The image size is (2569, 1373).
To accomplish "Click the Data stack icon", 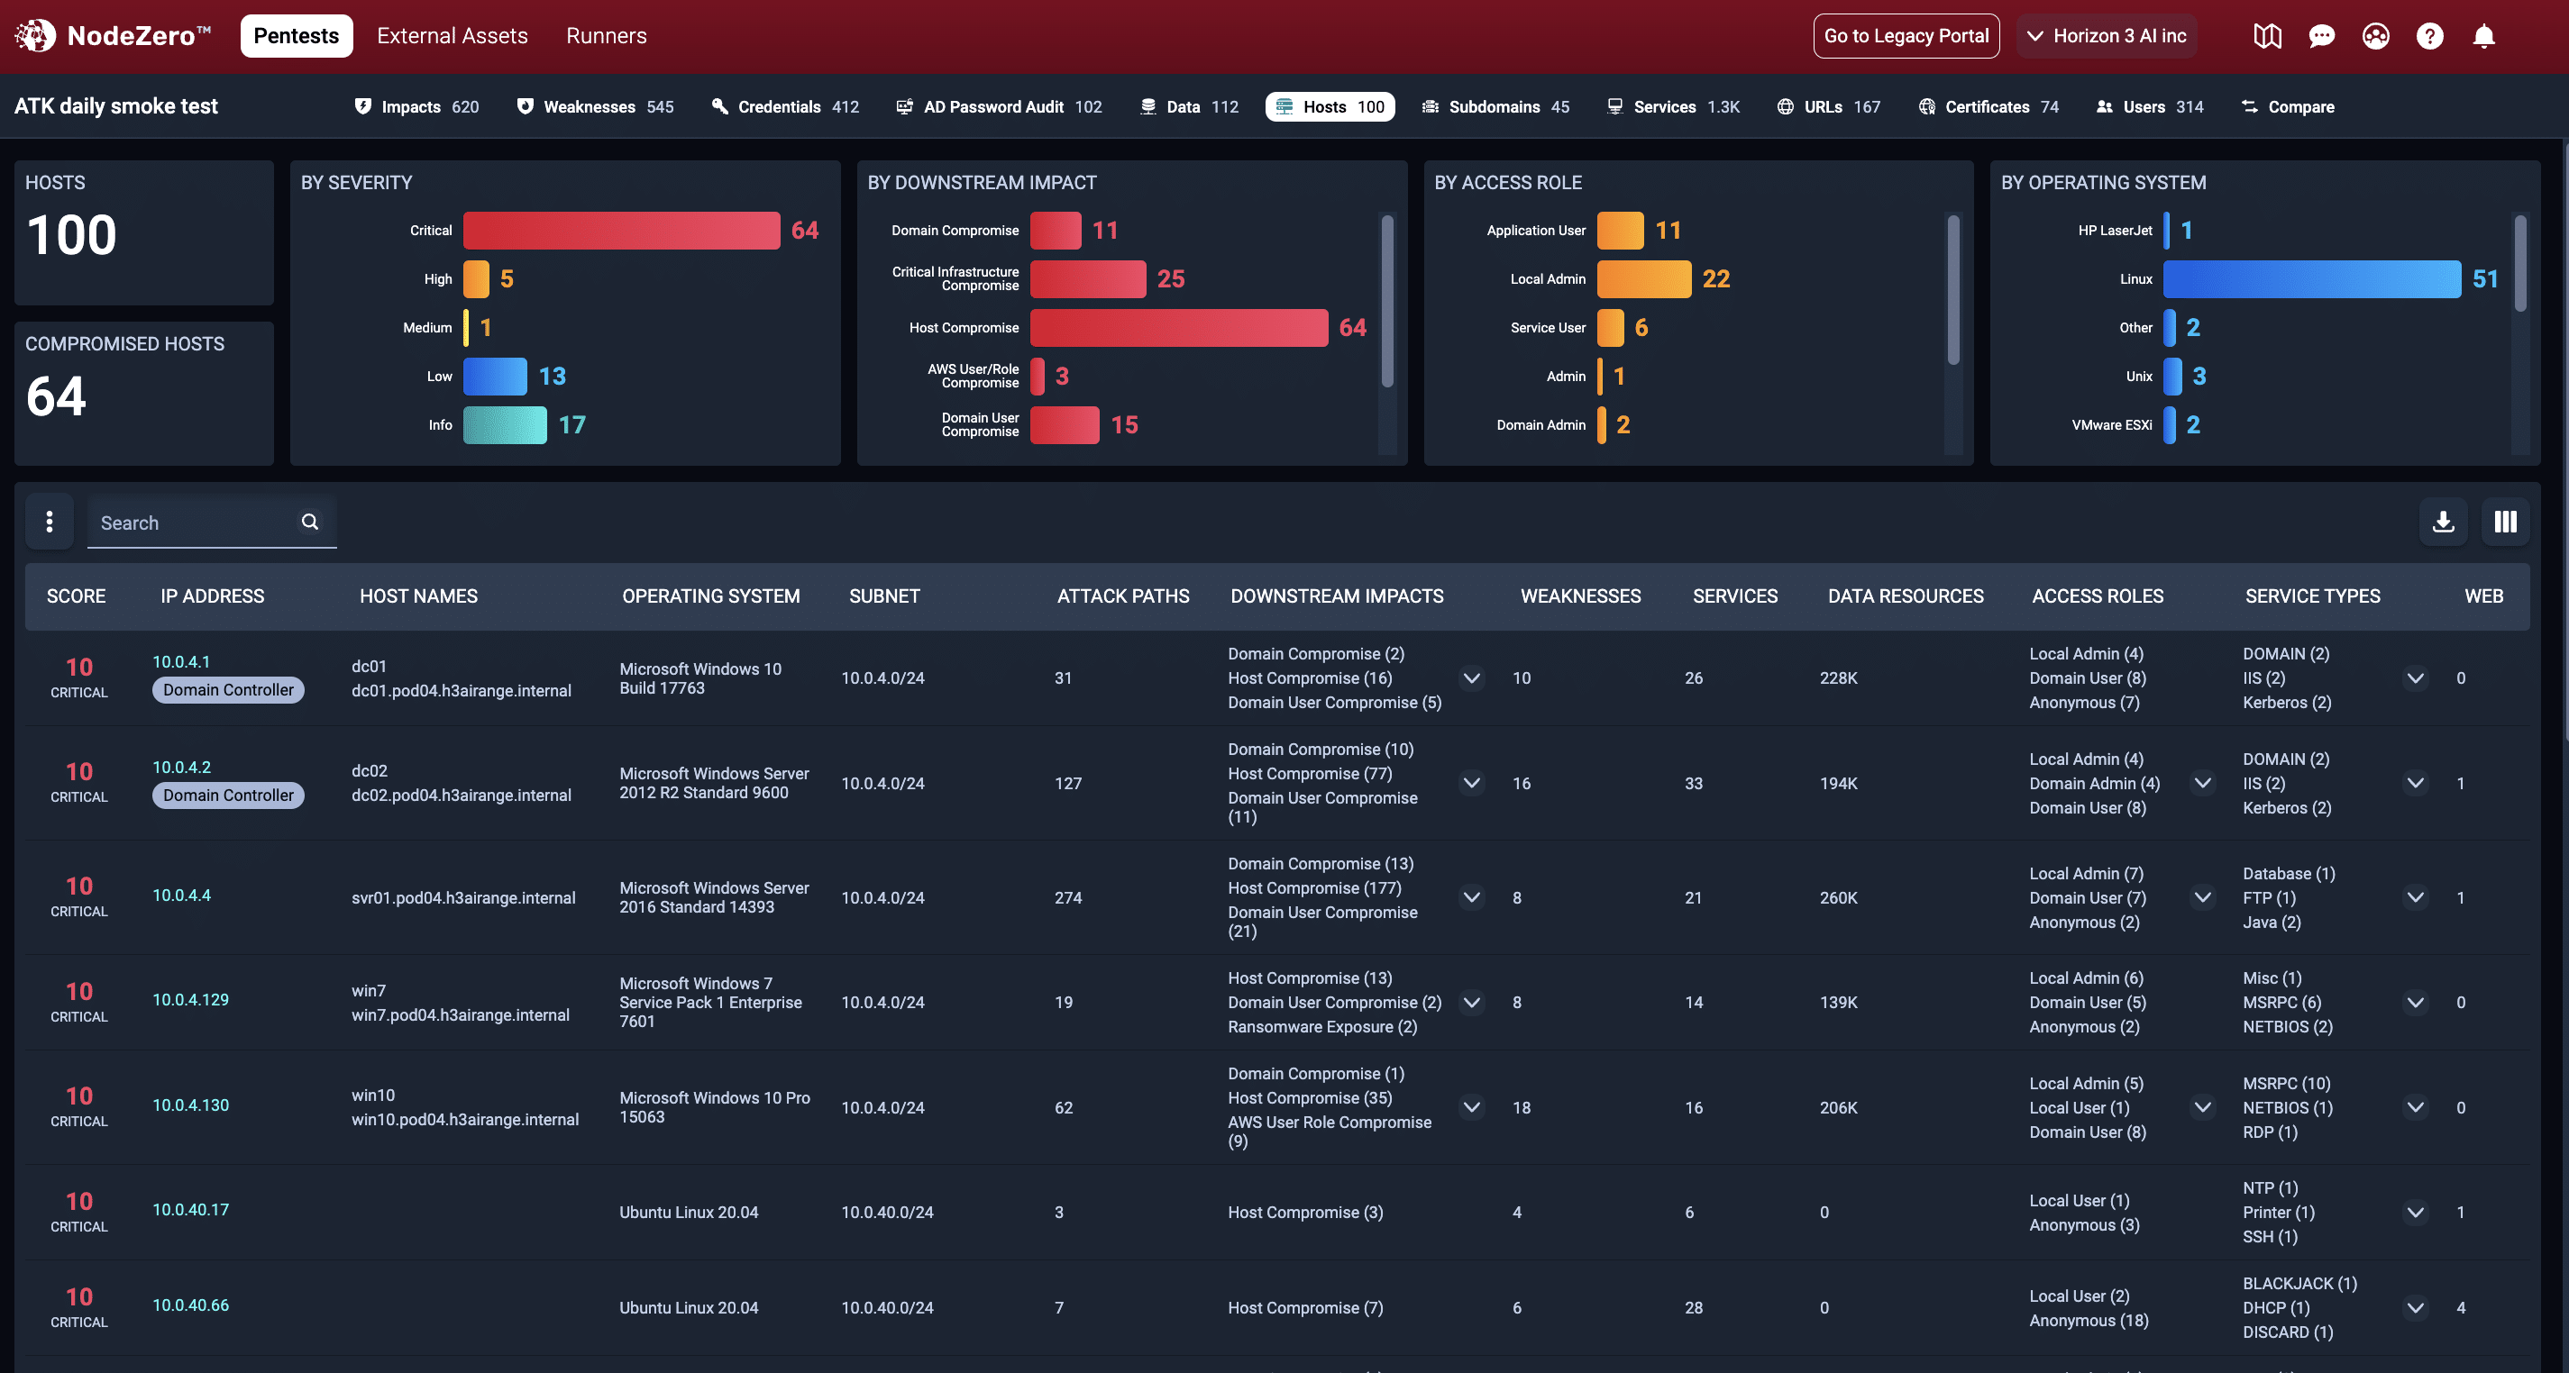I will pyautogui.click(x=1147, y=105).
